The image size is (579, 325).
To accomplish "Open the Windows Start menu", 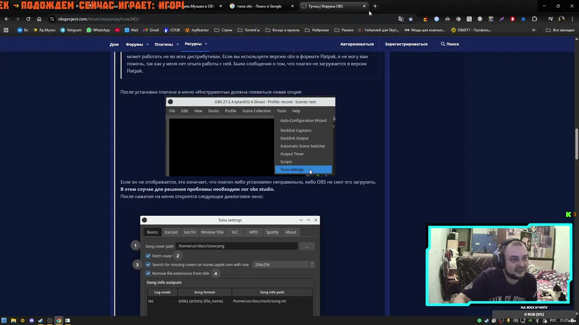I will pyautogui.click(x=4, y=320).
